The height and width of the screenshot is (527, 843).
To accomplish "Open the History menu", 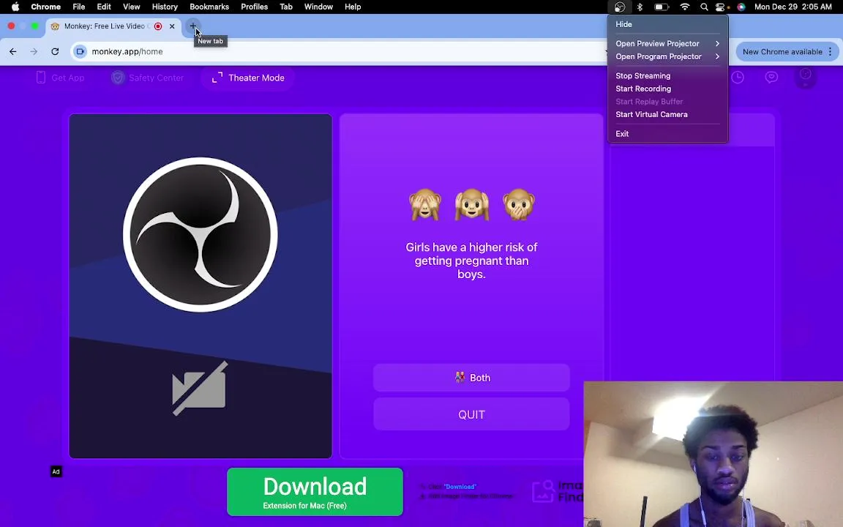I will click(165, 7).
